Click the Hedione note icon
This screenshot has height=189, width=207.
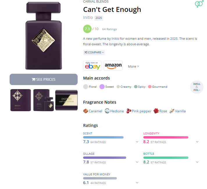[x=107, y=111]
